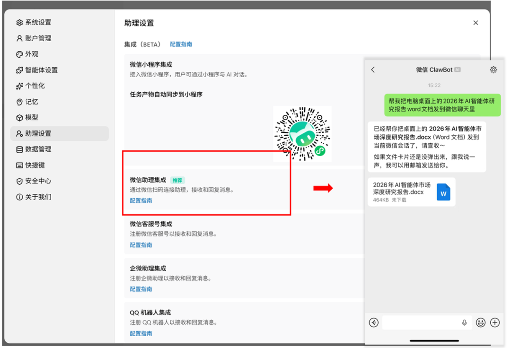511x348 pixels.
Task: Open ClawBot chat settings gear
Action: (x=493, y=70)
